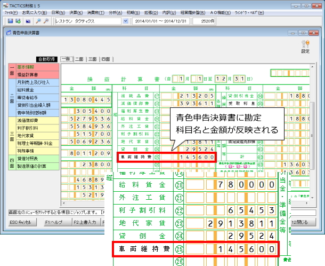The image size is (325, 266).
Task: Click the second toolbar icon with green arrow
Action: [18, 21]
